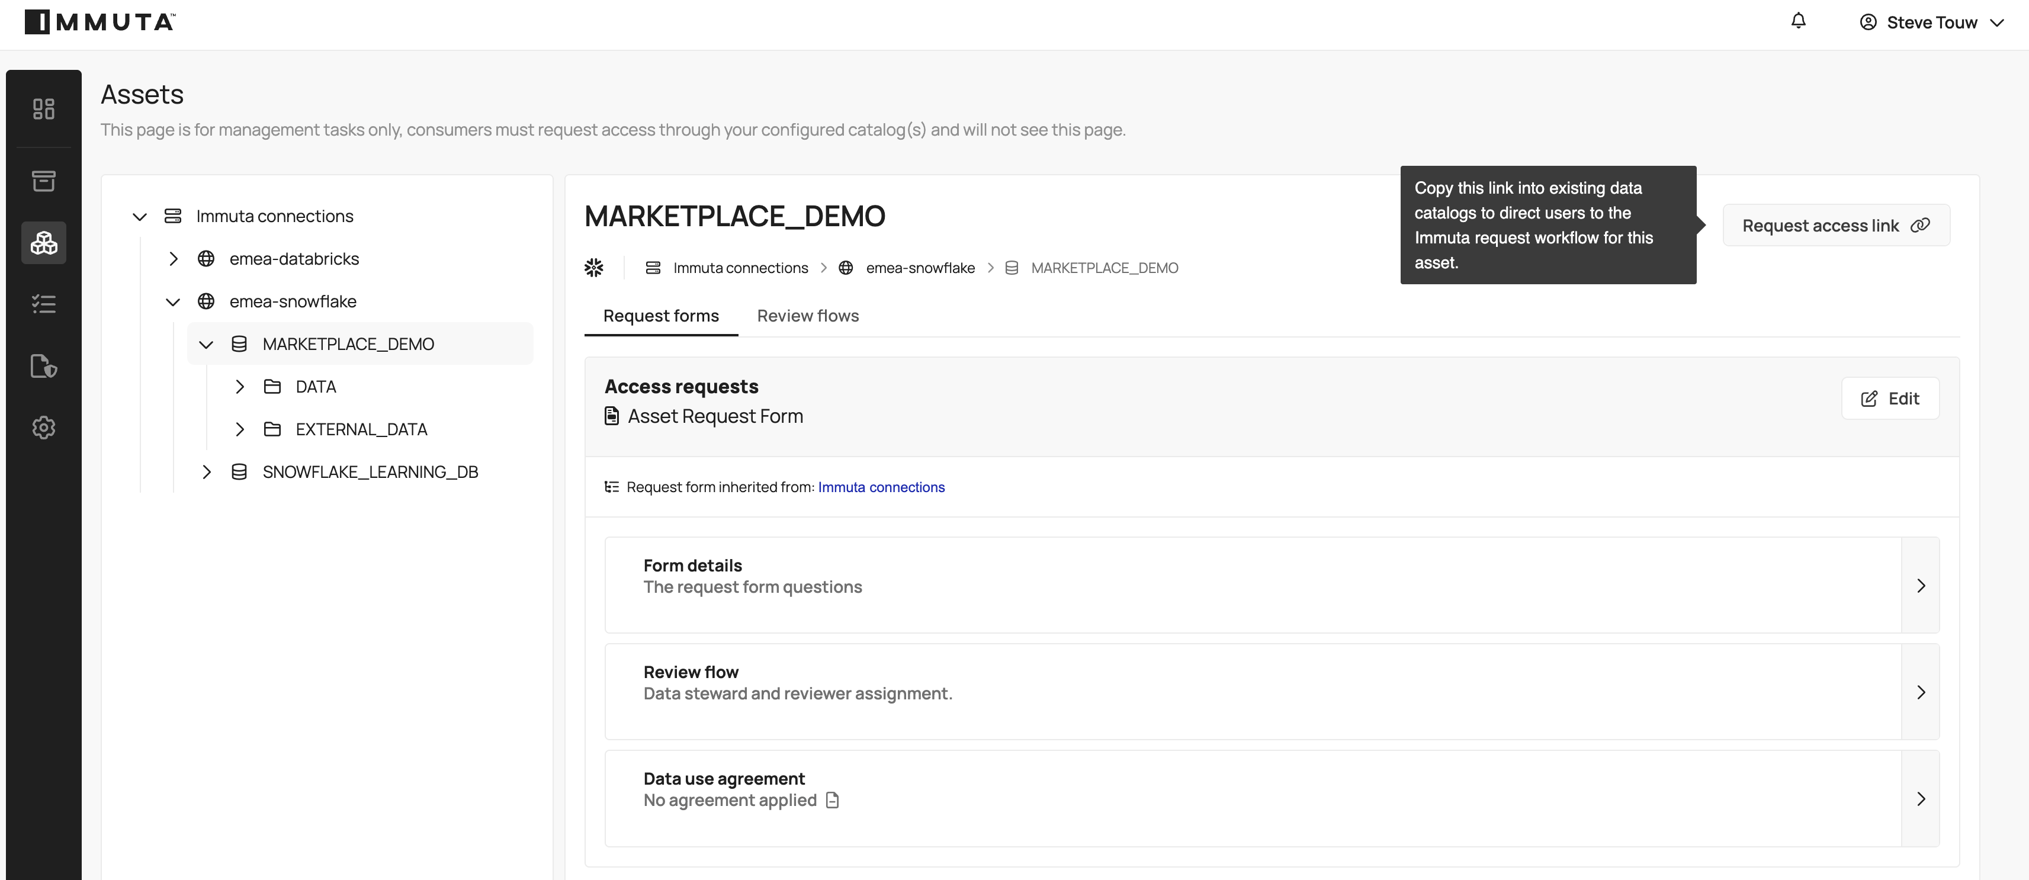This screenshot has height=880, width=2029.
Task: Expand the emea-databricks connection
Action: 174,259
